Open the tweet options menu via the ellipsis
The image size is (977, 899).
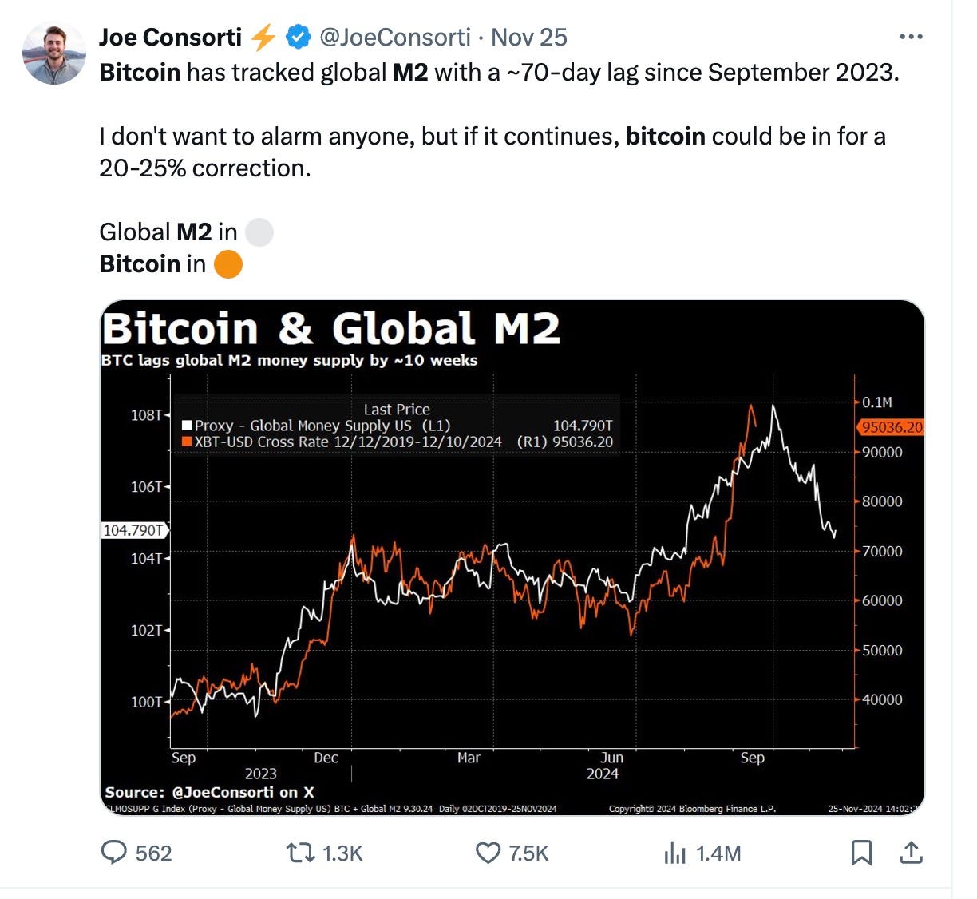pyautogui.click(x=913, y=36)
